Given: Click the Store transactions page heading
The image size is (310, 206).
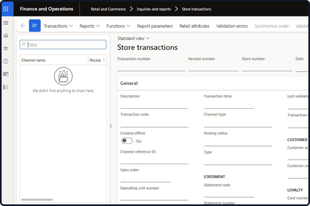Looking at the screenshot, I should pos(147,47).
